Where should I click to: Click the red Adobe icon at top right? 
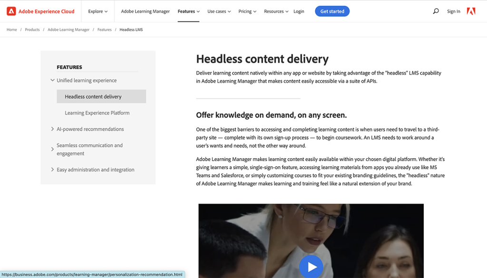(471, 10)
